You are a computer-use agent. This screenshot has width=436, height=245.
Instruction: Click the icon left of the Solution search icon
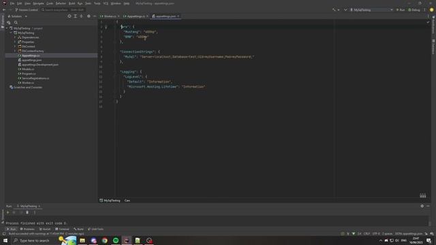tap(9, 22)
